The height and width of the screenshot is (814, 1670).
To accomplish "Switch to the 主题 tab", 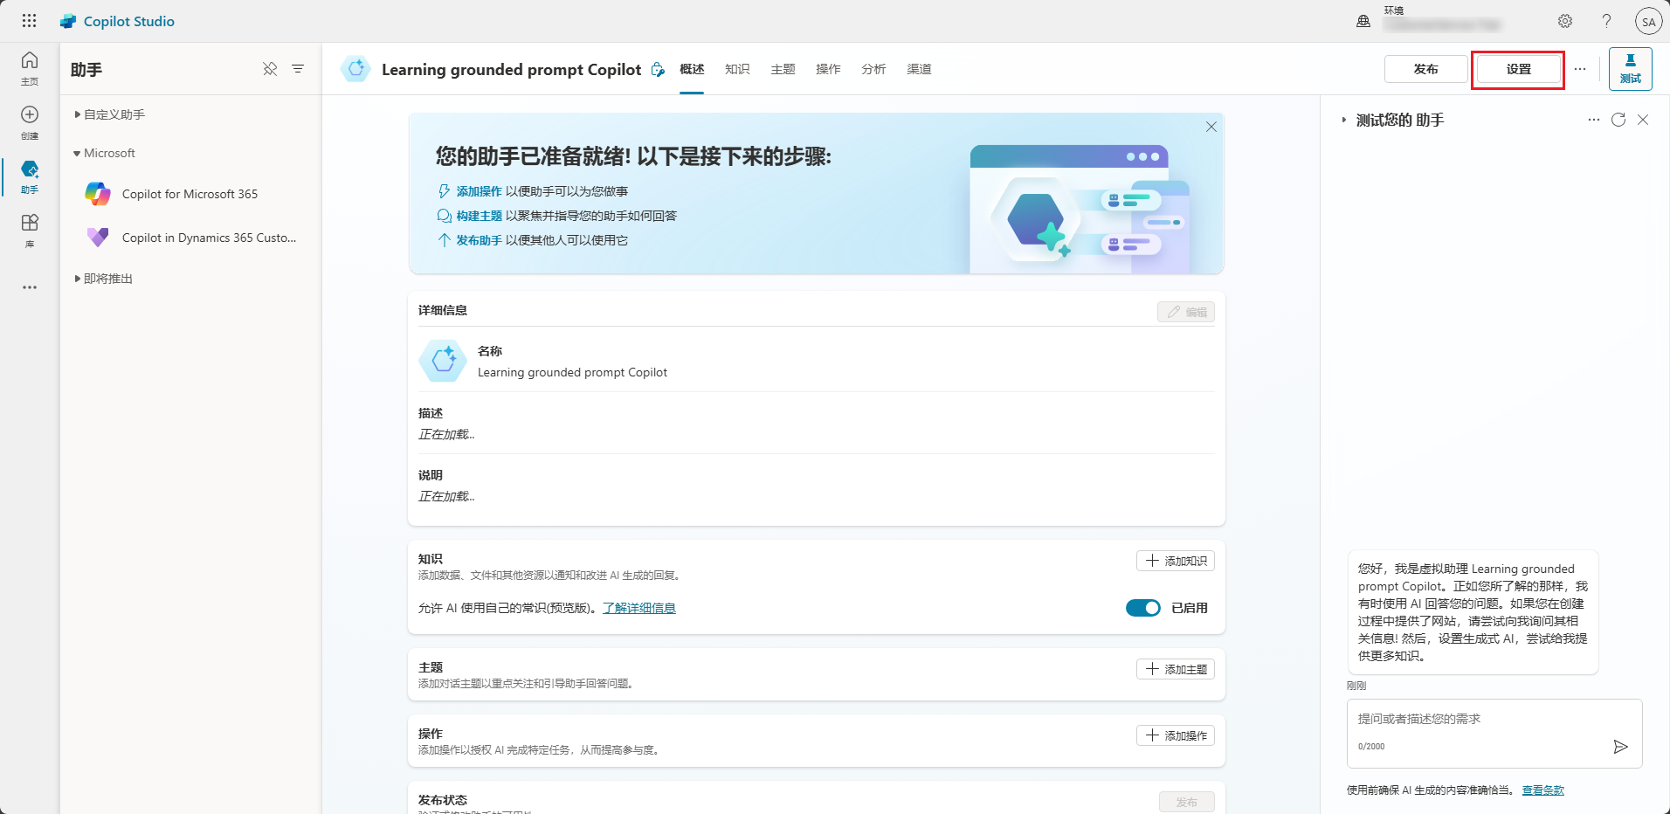I will [x=783, y=69].
